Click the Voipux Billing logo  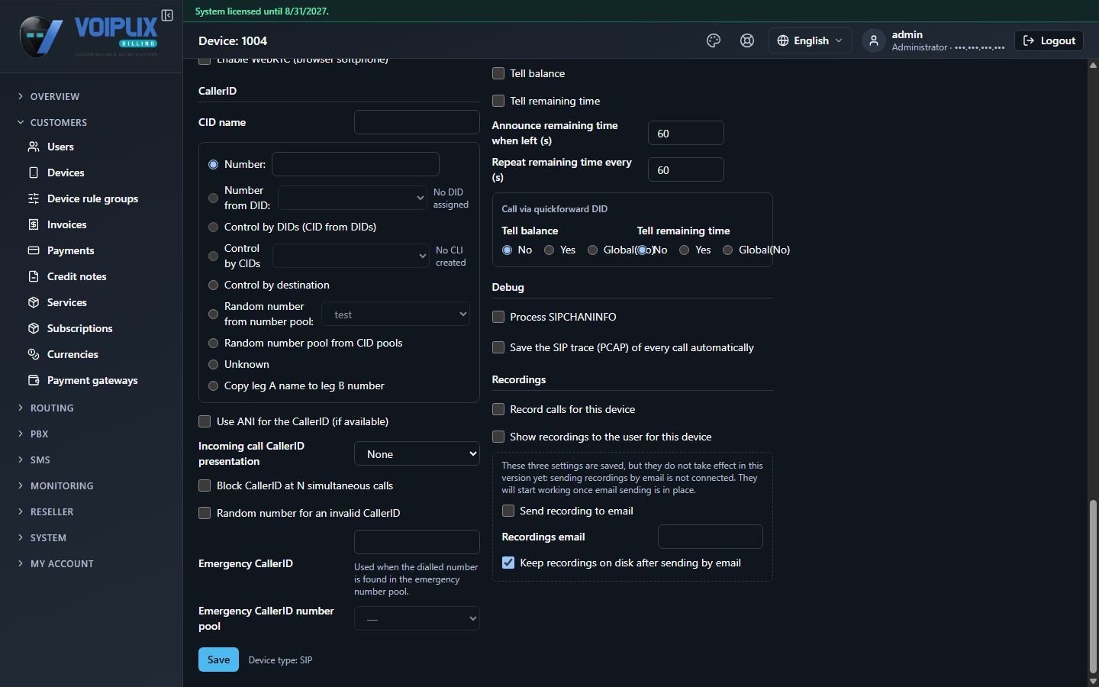tap(89, 37)
